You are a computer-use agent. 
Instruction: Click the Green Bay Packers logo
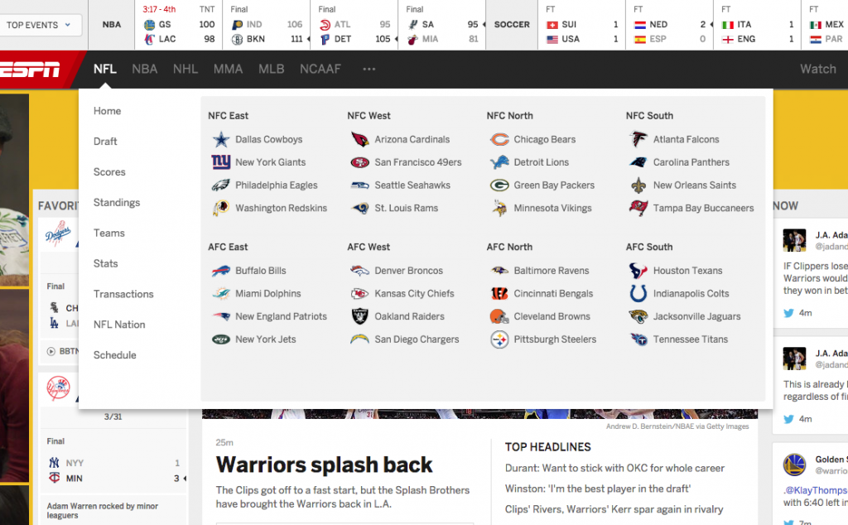click(499, 185)
